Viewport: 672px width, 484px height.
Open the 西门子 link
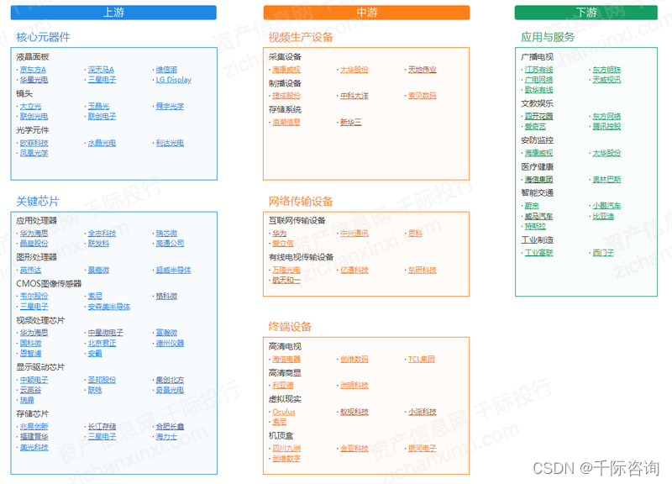603,254
